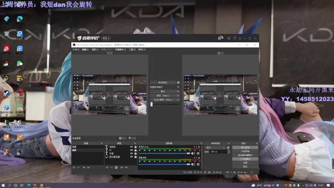Screen dimensions: 334x188
Task: Move scene down in Scenes dock
Action: tap(89, 168)
